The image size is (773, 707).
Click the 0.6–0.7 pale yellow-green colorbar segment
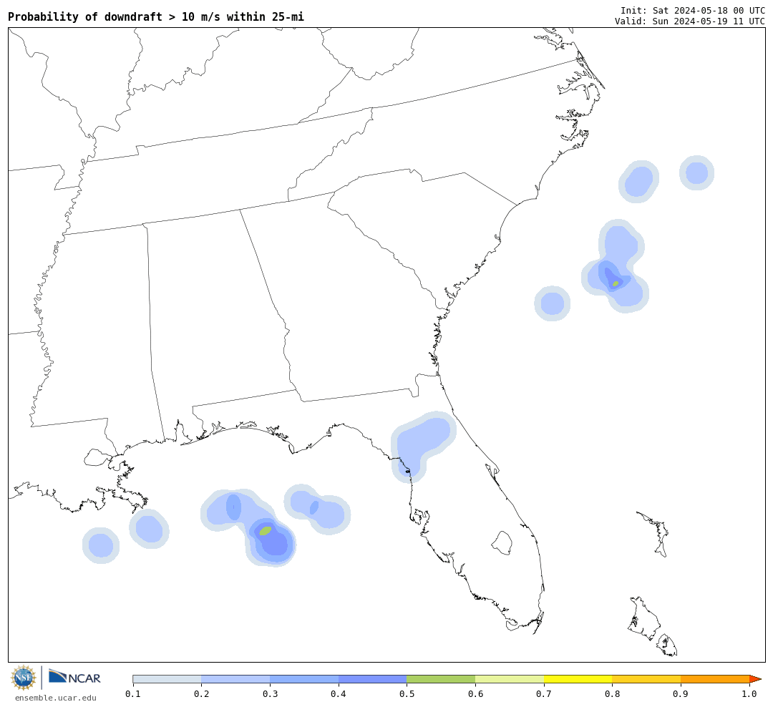pyautogui.click(x=510, y=679)
